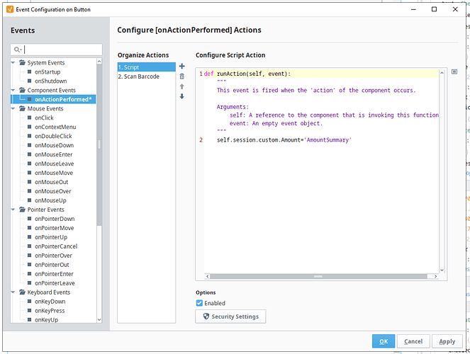Select the onMouseMove event
Image resolution: width=470 pixels, height=354 pixels.
pyautogui.click(x=54, y=173)
